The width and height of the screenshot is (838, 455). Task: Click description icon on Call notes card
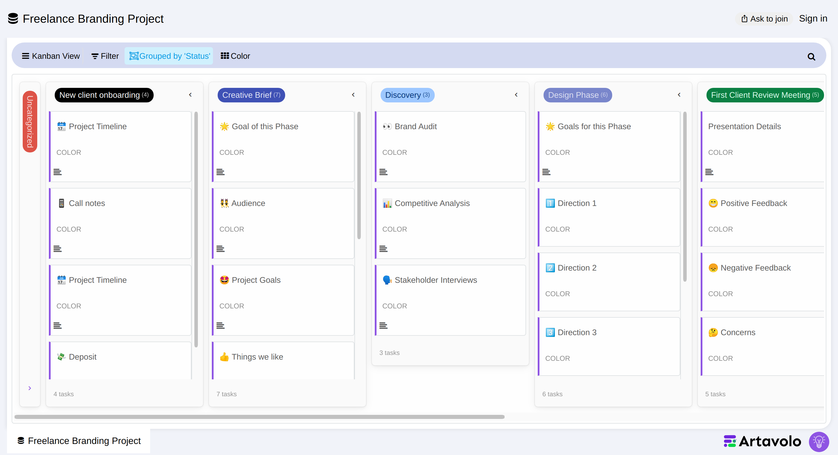pos(58,248)
